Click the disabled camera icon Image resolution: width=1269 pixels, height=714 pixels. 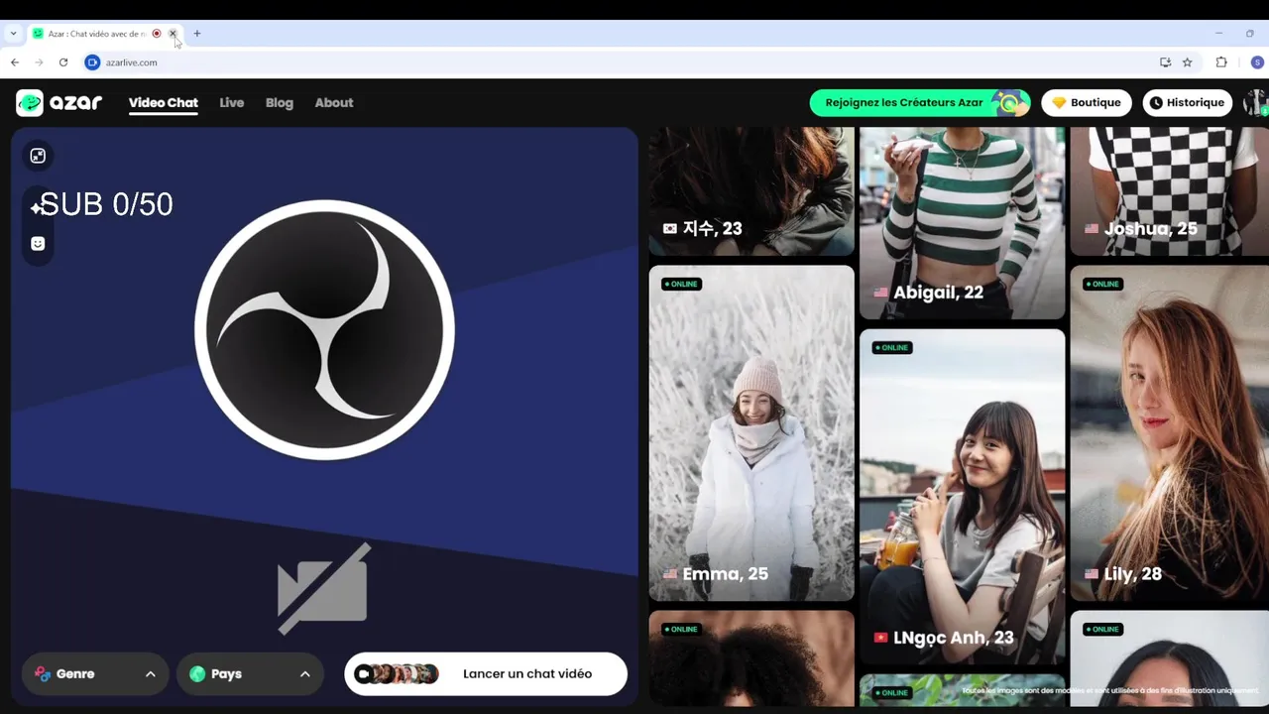[x=324, y=588]
